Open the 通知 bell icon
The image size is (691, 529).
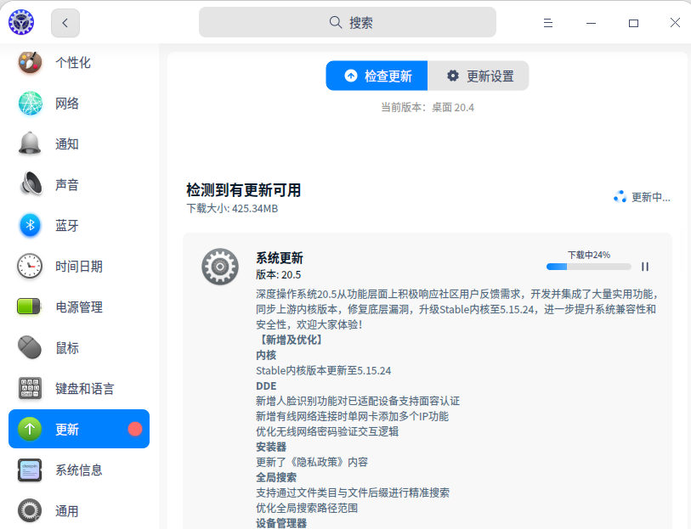click(x=30, y=144)
